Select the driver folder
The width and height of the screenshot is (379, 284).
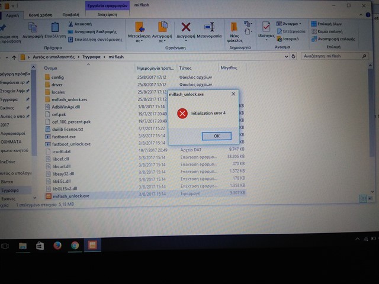pyautogui.click(x=57, y=85)
